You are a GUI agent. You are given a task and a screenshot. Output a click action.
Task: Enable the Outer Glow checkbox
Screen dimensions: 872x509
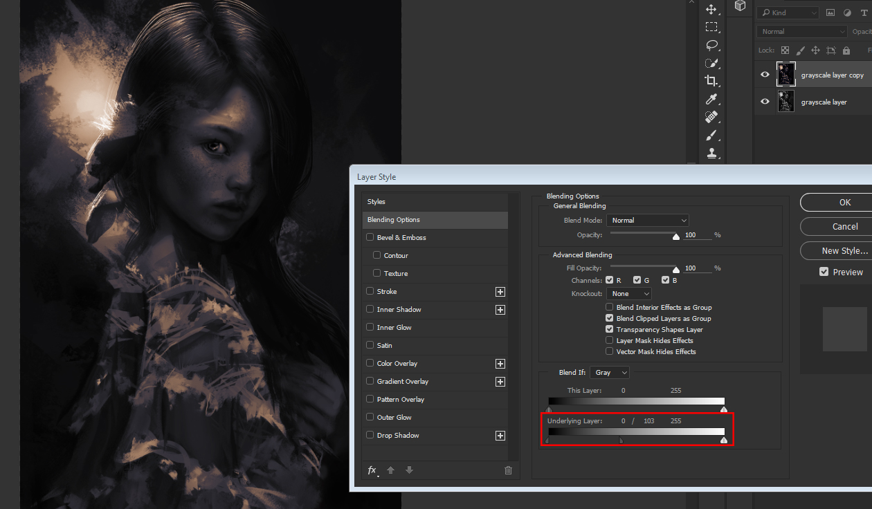coord(370,417)
